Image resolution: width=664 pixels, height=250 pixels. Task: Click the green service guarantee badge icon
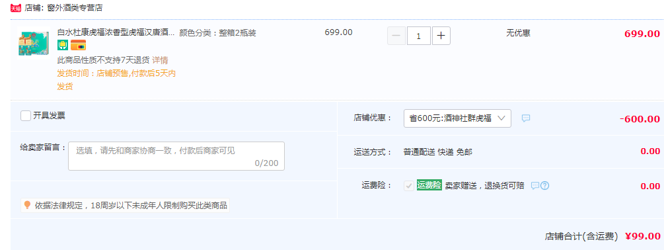coord(63,45)
